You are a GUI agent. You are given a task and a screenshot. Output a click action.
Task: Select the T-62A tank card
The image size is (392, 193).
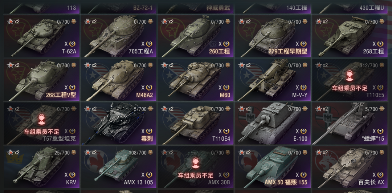pos(41,36)
